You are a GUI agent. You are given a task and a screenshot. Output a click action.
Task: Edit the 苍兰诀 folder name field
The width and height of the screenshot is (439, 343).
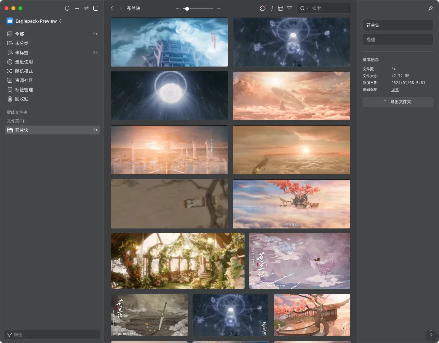tap(398, 25)
